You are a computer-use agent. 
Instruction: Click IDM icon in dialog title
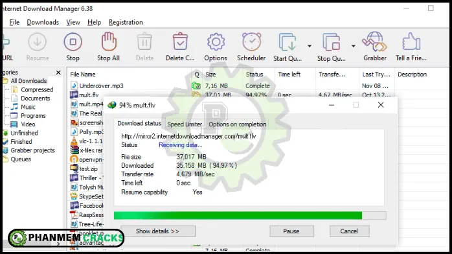[112, 105]
